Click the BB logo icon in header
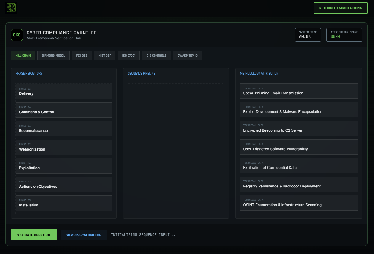The image size is (374, 254). (x=12, y=8)
